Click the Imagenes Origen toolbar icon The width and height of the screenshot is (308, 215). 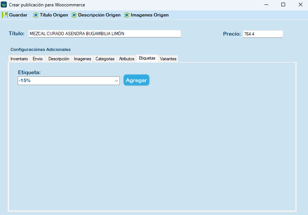coord(127,15)
